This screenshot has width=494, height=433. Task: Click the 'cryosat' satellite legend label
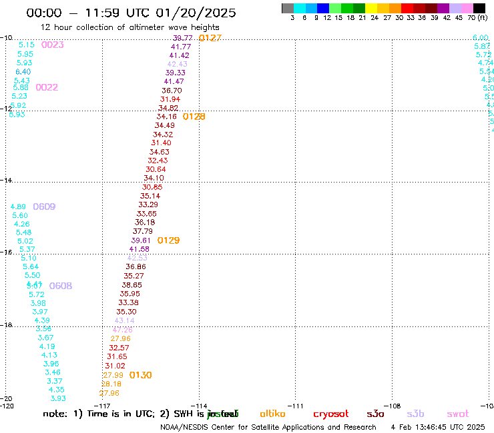tap(331, 414)
